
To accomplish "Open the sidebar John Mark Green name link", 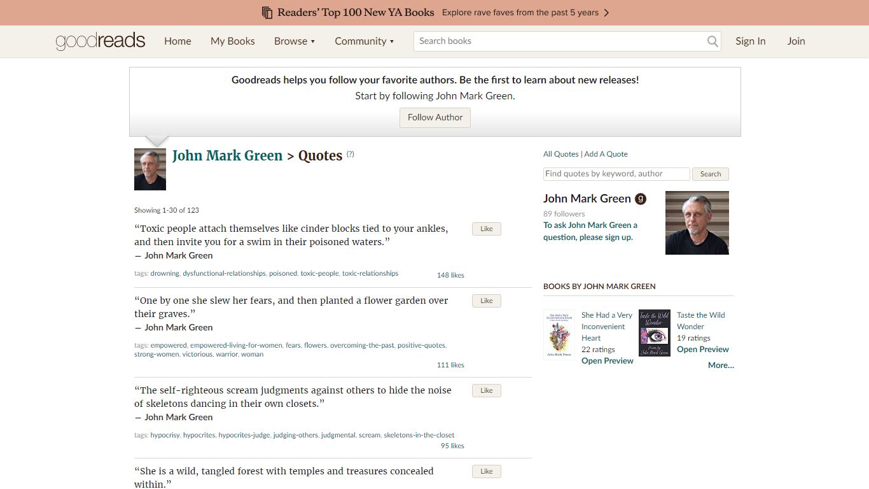I will (587, 199).
